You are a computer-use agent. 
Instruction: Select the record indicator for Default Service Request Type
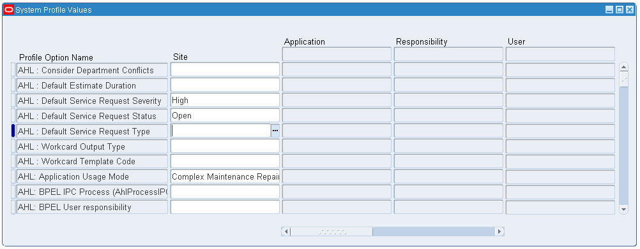(x=13, y=131)
